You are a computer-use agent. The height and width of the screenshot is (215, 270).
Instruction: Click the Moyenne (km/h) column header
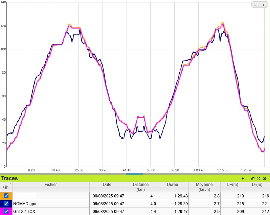pos(204,187)
